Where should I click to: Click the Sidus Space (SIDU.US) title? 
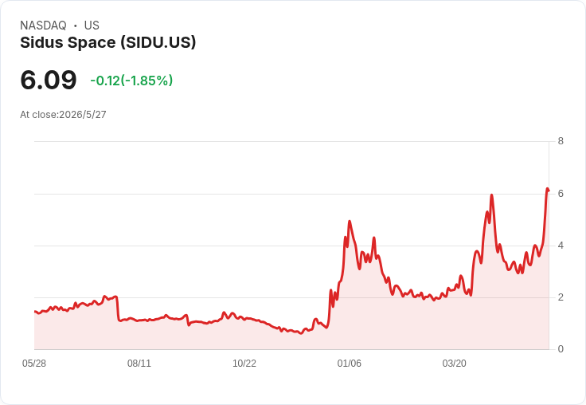(x=107, y=43)
